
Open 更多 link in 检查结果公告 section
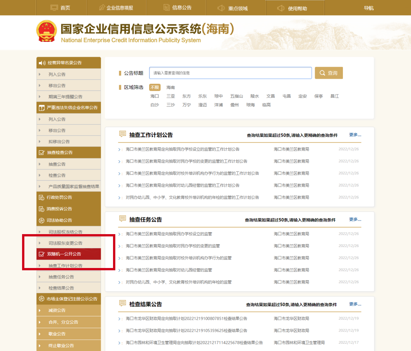(x=355, y=304)
